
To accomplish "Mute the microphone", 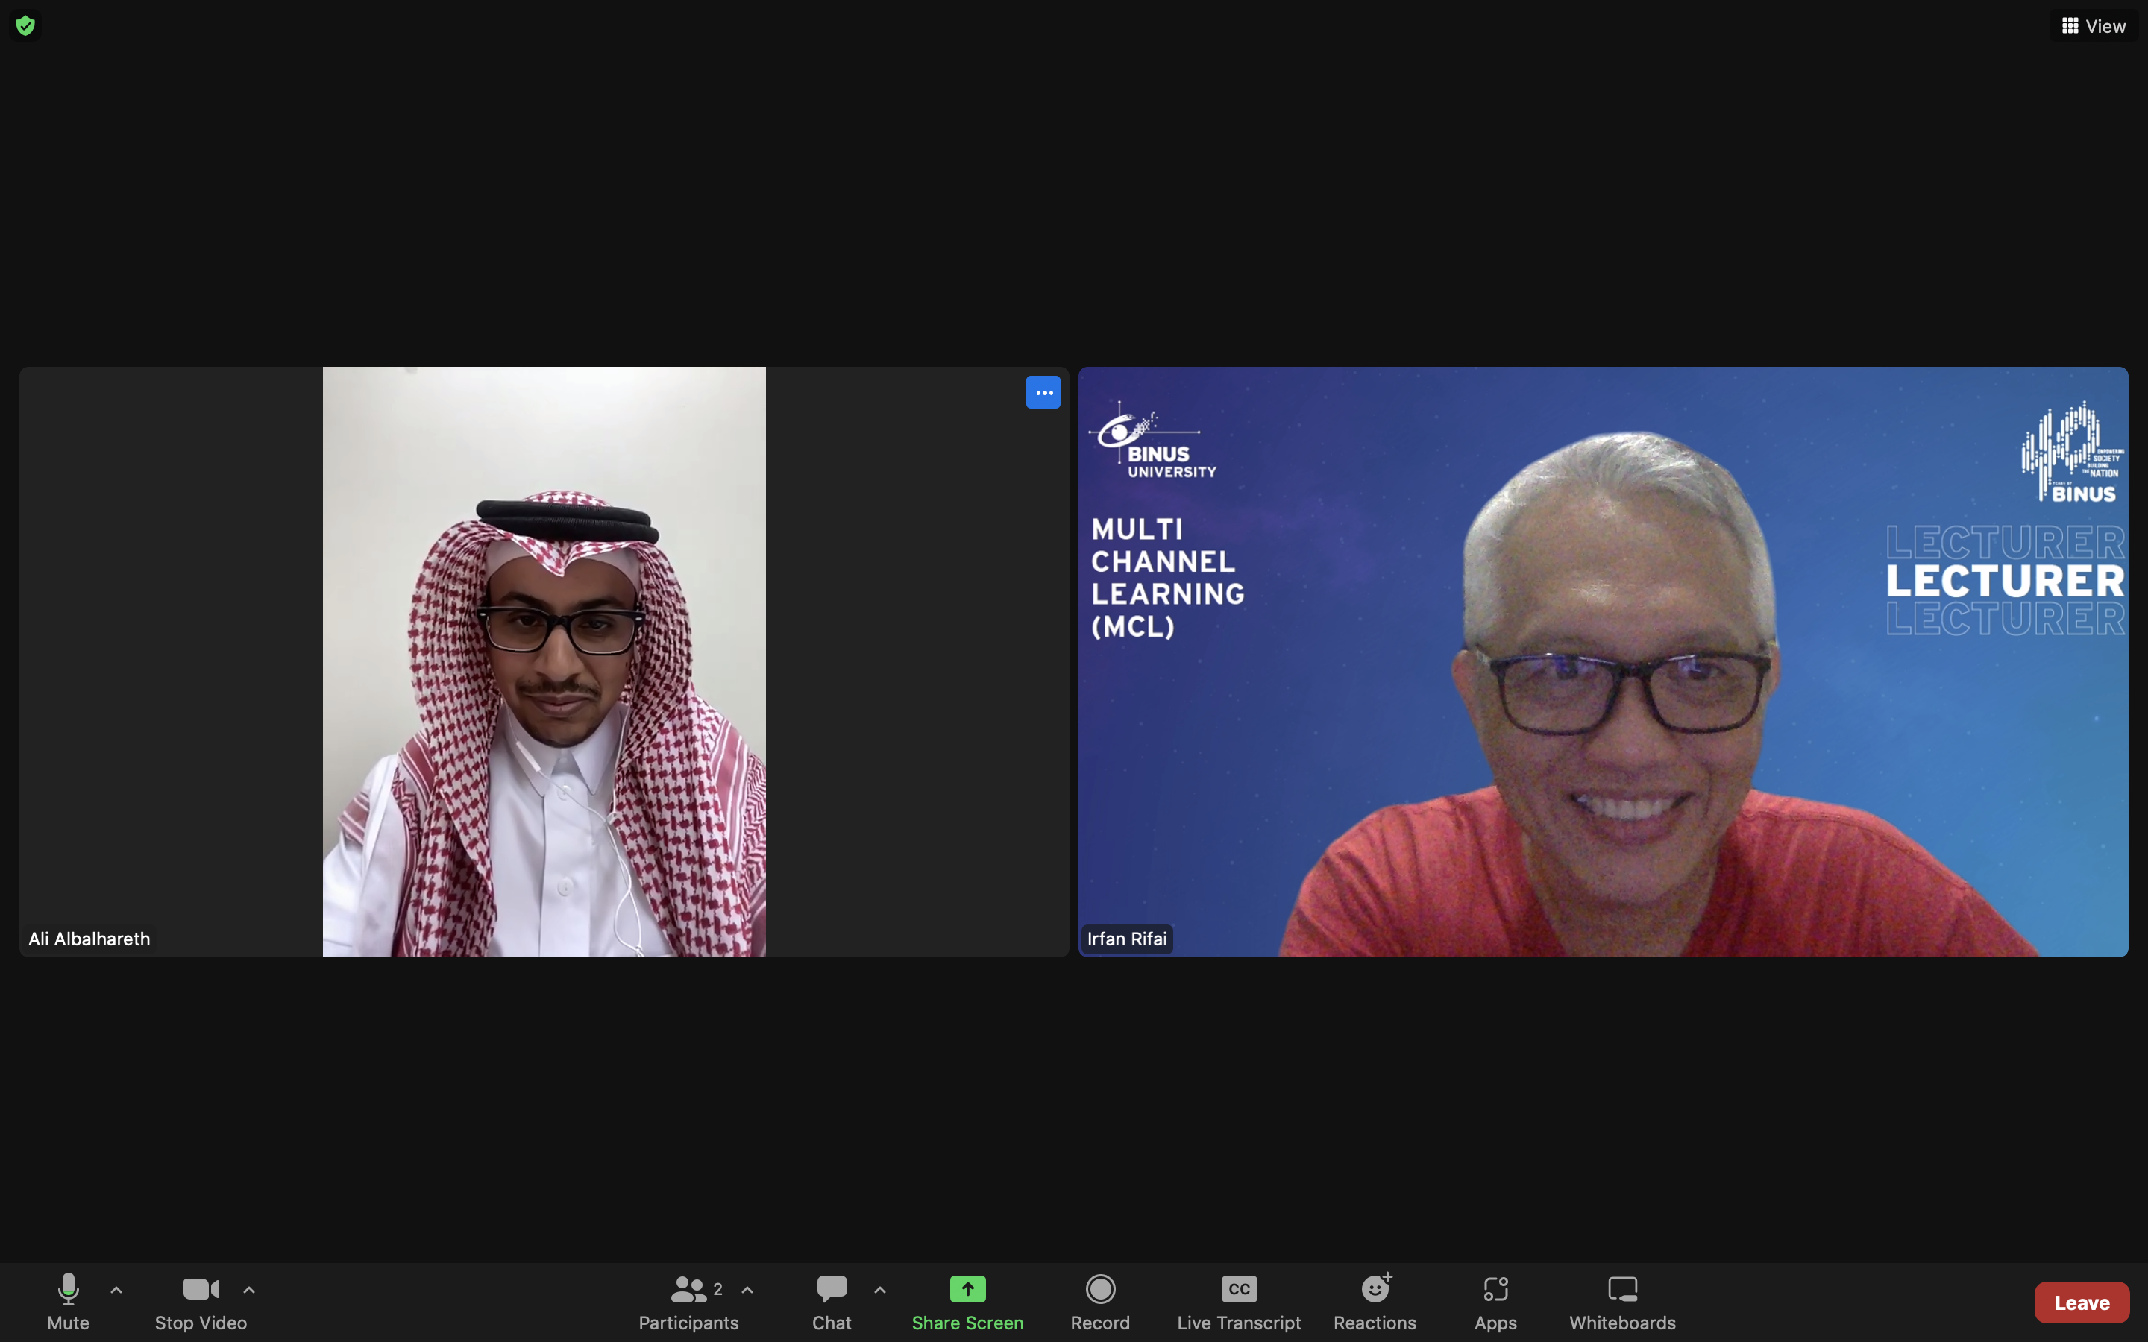I will pyautogui.click(x=67, y=1301).
